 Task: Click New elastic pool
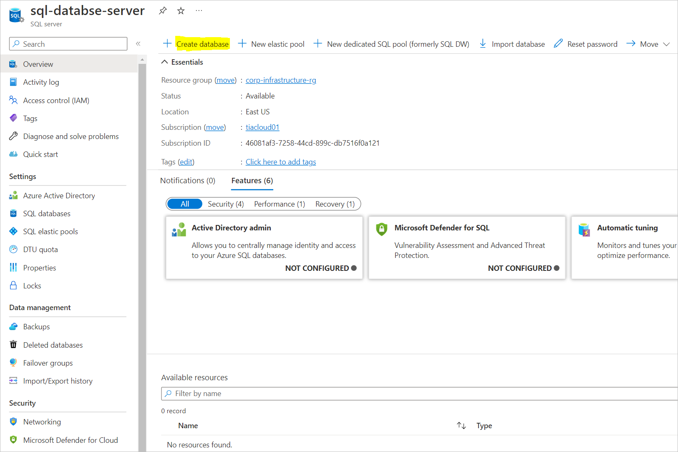point(271,44)
